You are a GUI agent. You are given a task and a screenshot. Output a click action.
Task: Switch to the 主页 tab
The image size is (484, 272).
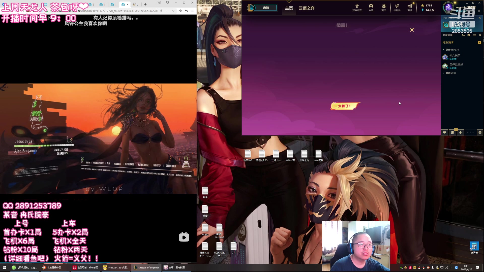point(289,8)
